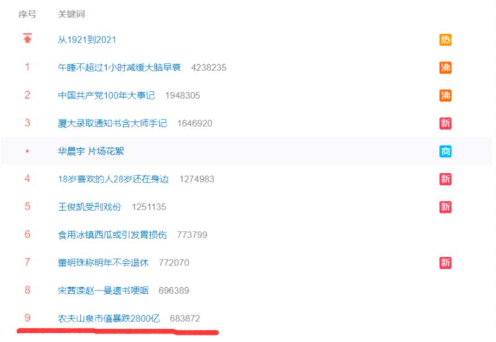Click the blue 商 badge beside 华晨宇
The image size is (496, 342).
coord(445,151)
